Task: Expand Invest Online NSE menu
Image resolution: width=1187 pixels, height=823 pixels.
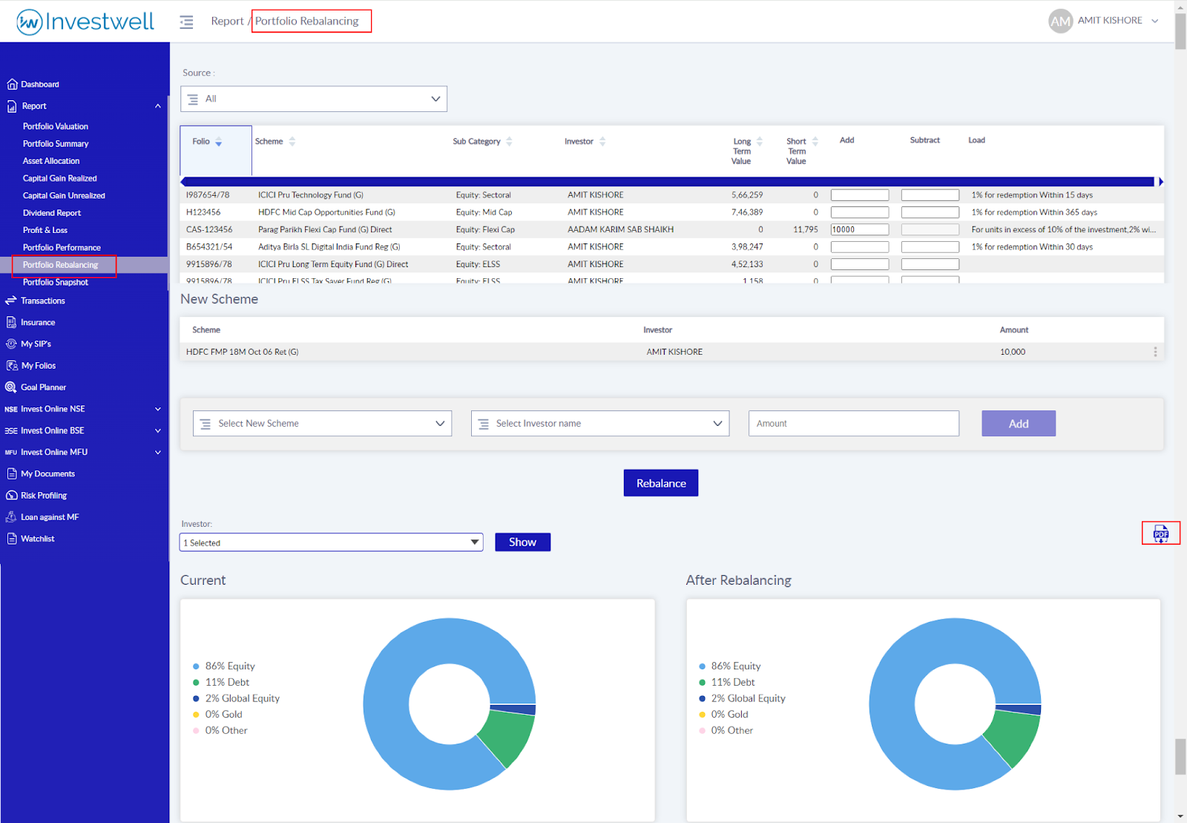Action: click(x=158, y=409)
